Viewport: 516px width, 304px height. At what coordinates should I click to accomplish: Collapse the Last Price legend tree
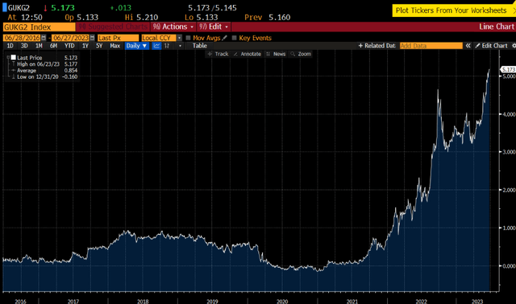(x=8, y=57)
